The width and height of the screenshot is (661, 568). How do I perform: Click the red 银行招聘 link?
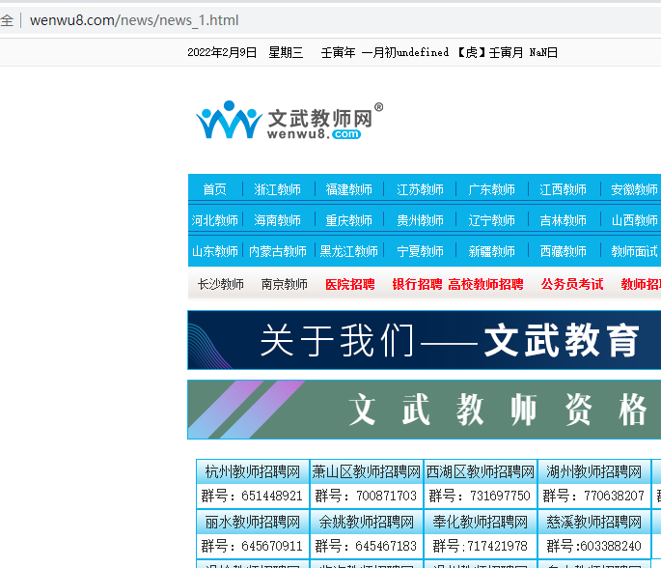(x=417, y=284)
